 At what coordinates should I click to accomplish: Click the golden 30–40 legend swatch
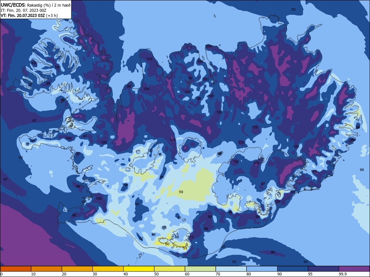(x=108, y=269)
